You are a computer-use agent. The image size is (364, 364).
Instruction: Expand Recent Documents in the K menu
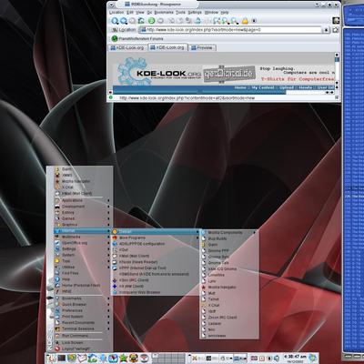pyautogui.click(x=82, y=322)
